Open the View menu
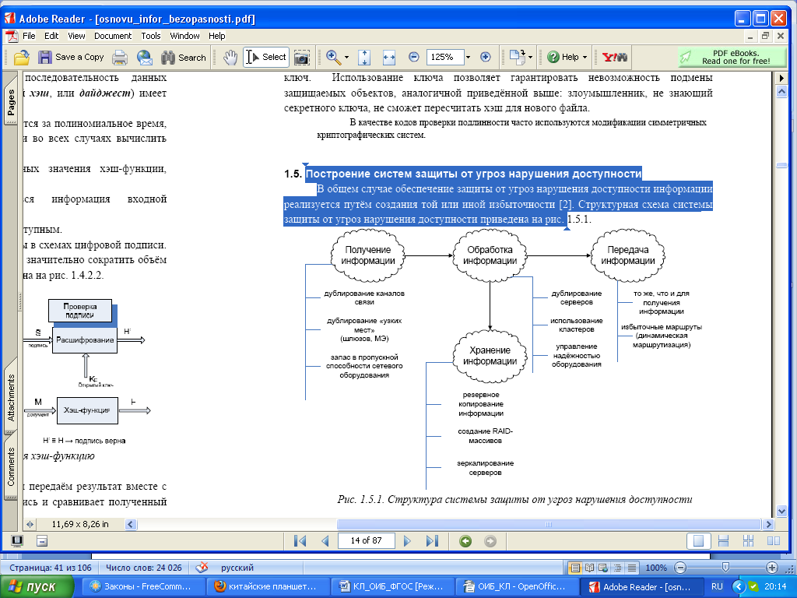The height and width of the screenshot is (598, 797). point(76,36)
